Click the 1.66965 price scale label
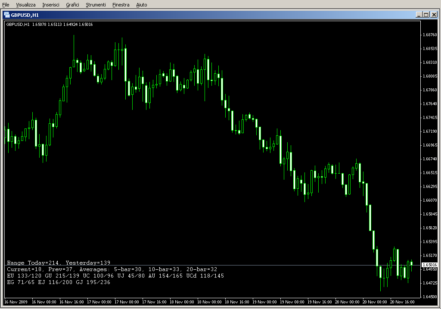Image resolution: width=441 pixels, height=309 pixels. [x=430, y=145]
